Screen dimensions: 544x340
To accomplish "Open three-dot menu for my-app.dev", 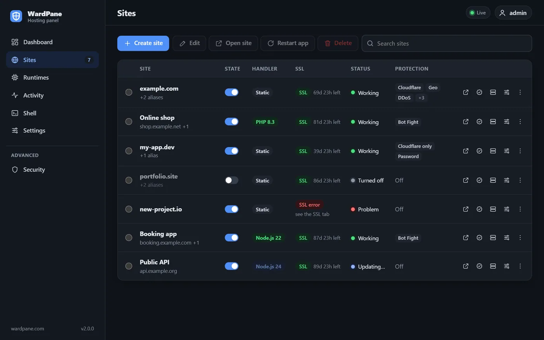I will (520, 151).
